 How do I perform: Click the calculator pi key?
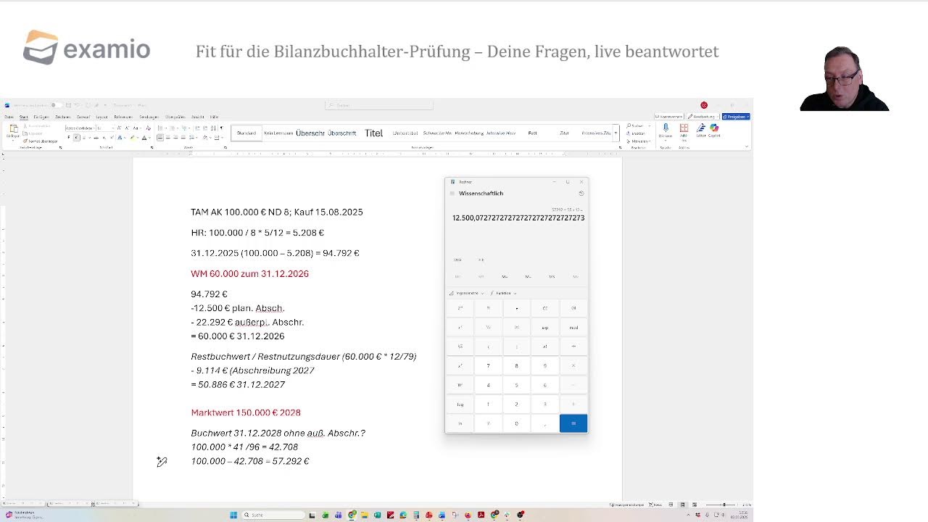coord(488,308)
